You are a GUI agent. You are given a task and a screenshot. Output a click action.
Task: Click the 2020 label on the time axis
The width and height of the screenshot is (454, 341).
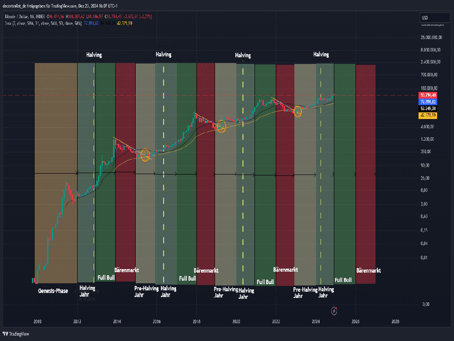pyautogui.click(x=236, y=321)
